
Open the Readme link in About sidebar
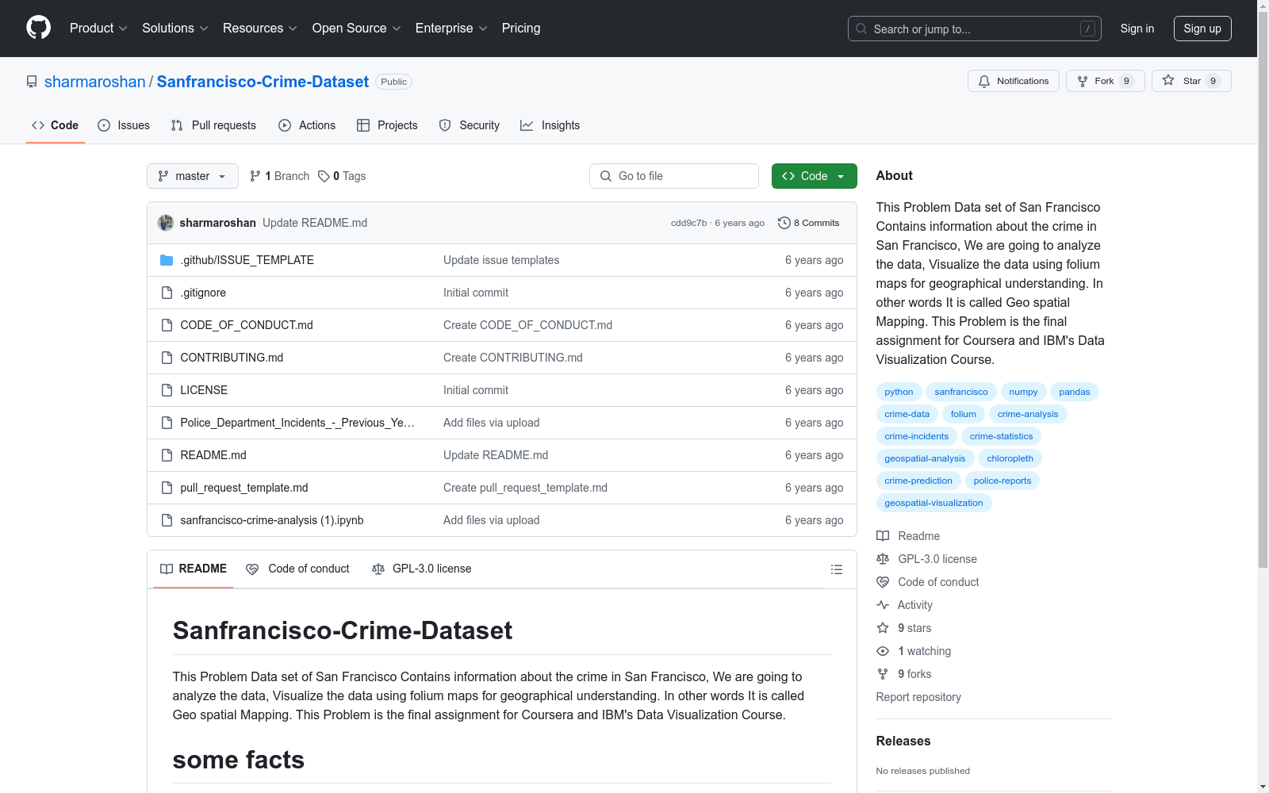pyautogui.click(x=908, y=536)
